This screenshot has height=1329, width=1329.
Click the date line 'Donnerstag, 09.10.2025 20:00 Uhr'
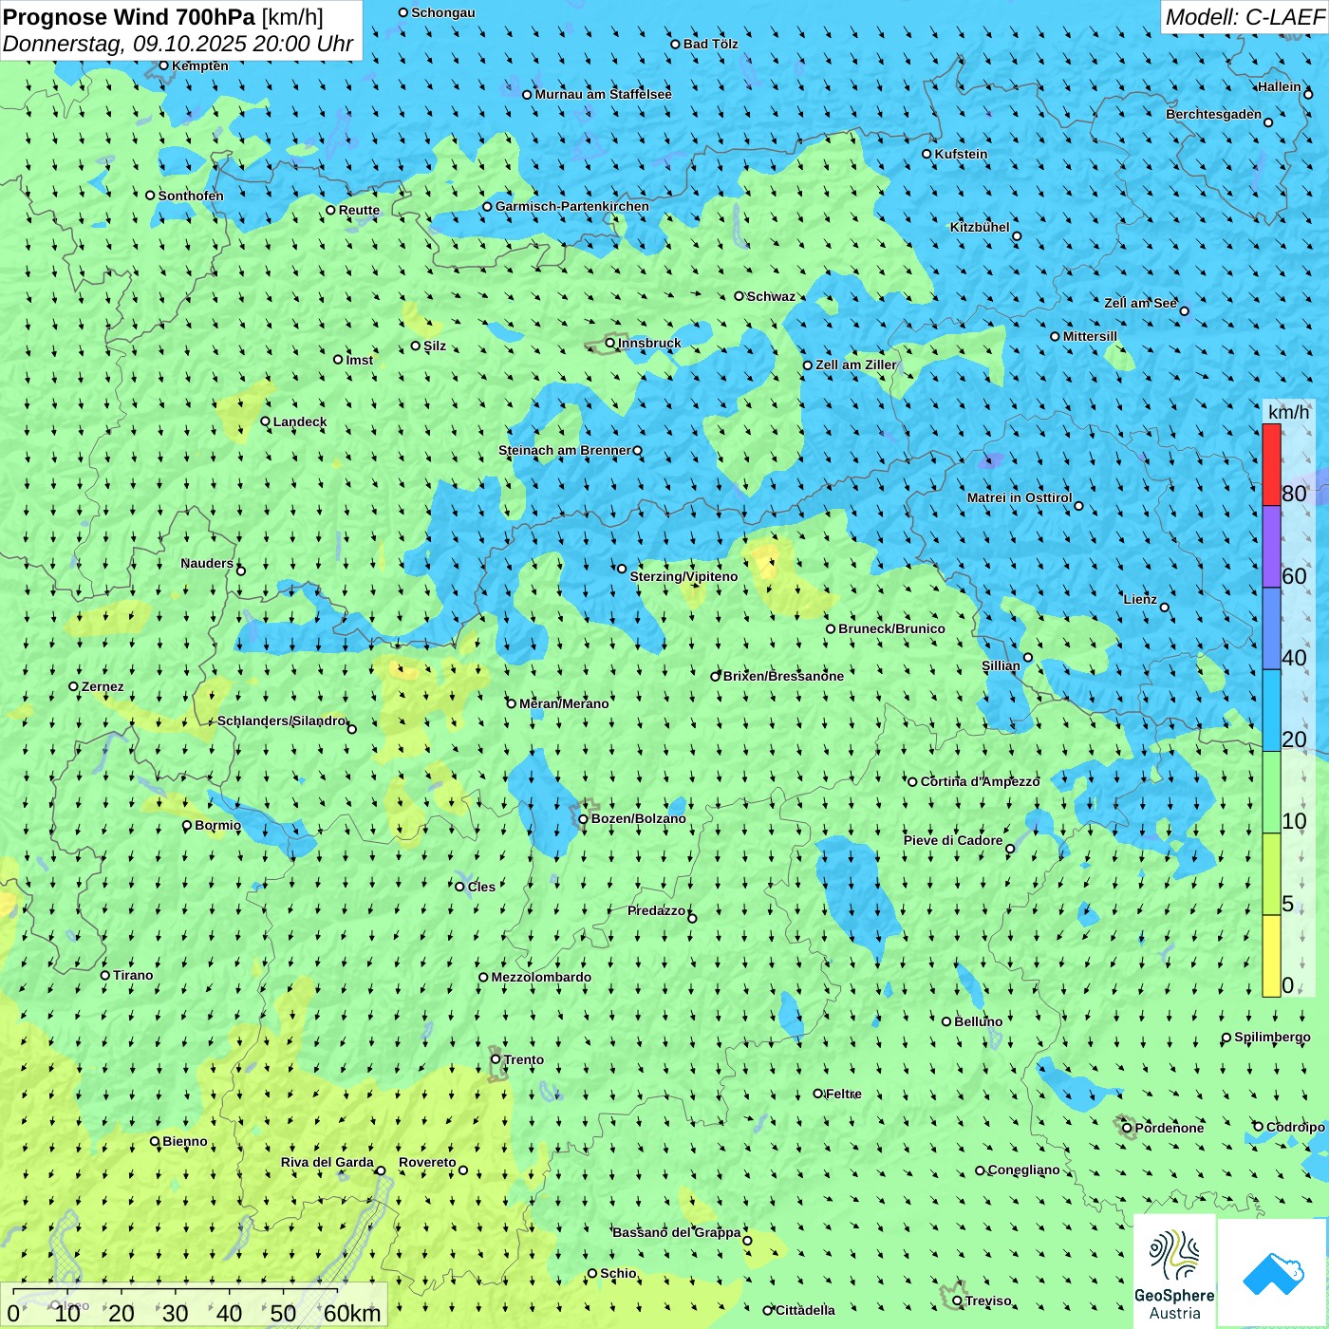[178, 44]
